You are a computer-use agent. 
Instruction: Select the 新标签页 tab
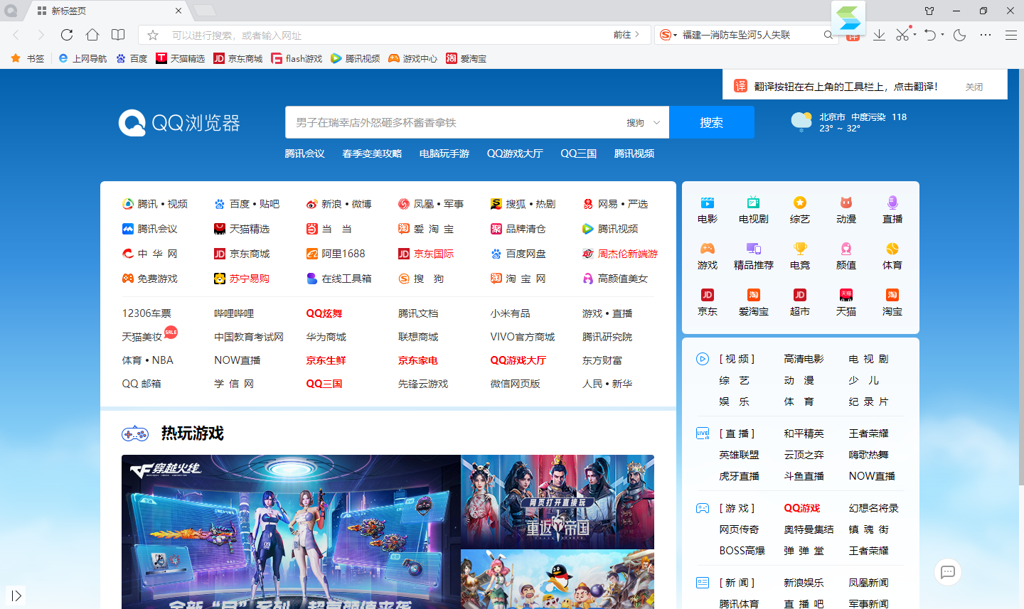(107, 11)
